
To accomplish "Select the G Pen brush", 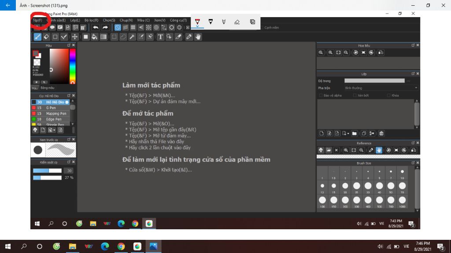I will click(50, 108).
